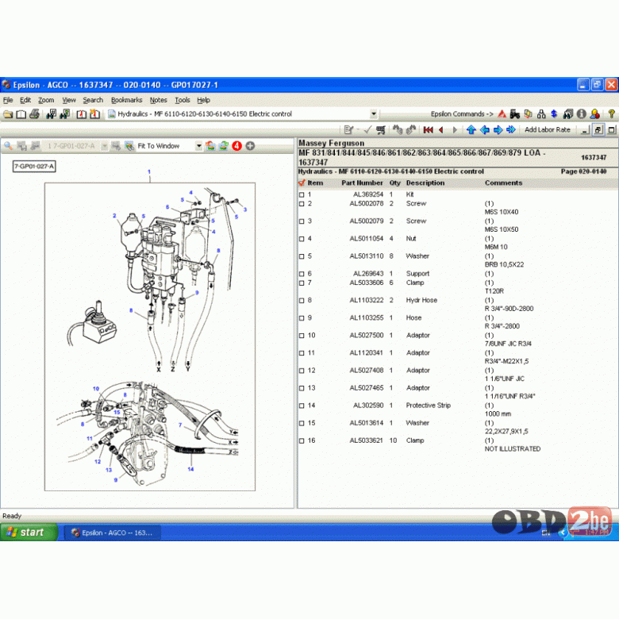The image size is (619, 619).
Task: Tick checkbox for item 16 Clamp
Action: click(x=302, y=441)
